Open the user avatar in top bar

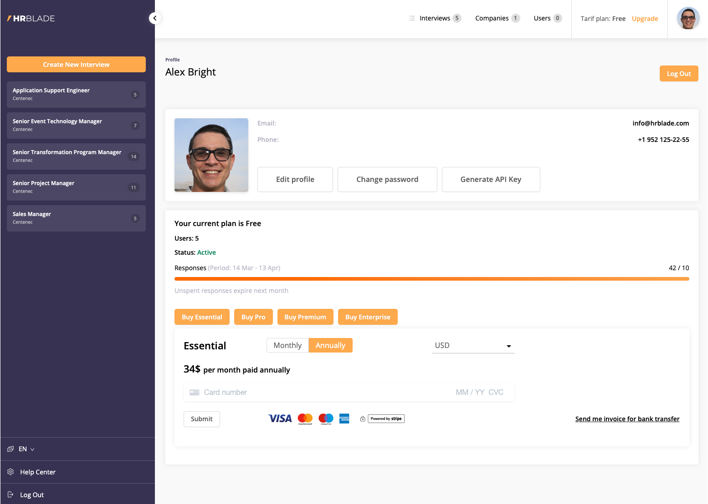[x=688, y=19]
